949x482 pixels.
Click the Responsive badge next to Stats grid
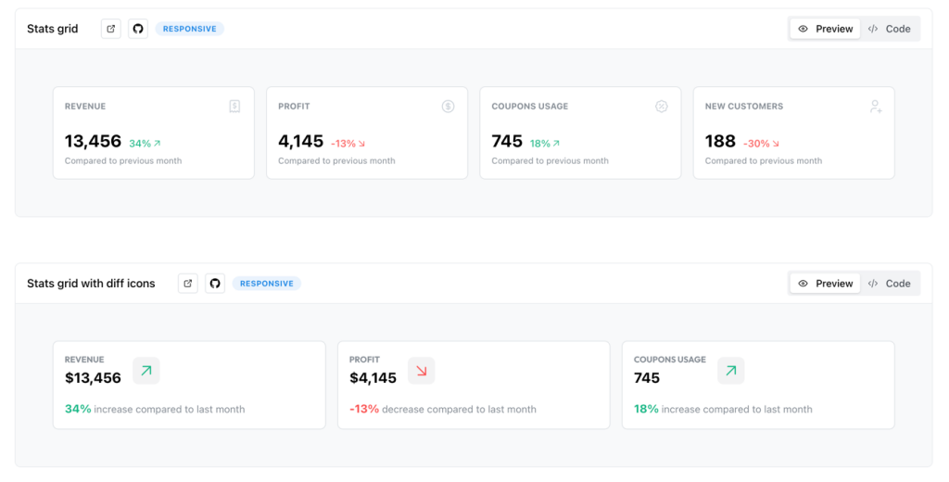pyautogui.click(x=189, y=29)
